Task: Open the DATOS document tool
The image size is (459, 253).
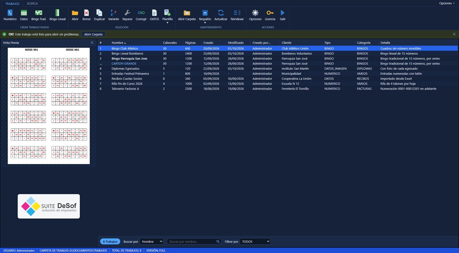Action: (154, 15)
